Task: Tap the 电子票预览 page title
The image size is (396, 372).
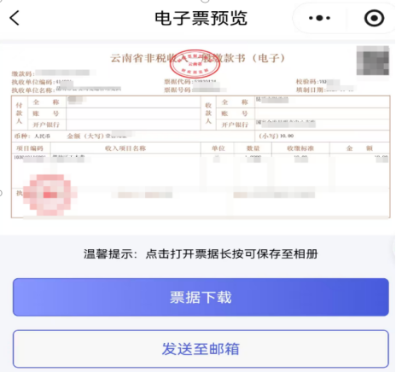Action: pos(201,18)
